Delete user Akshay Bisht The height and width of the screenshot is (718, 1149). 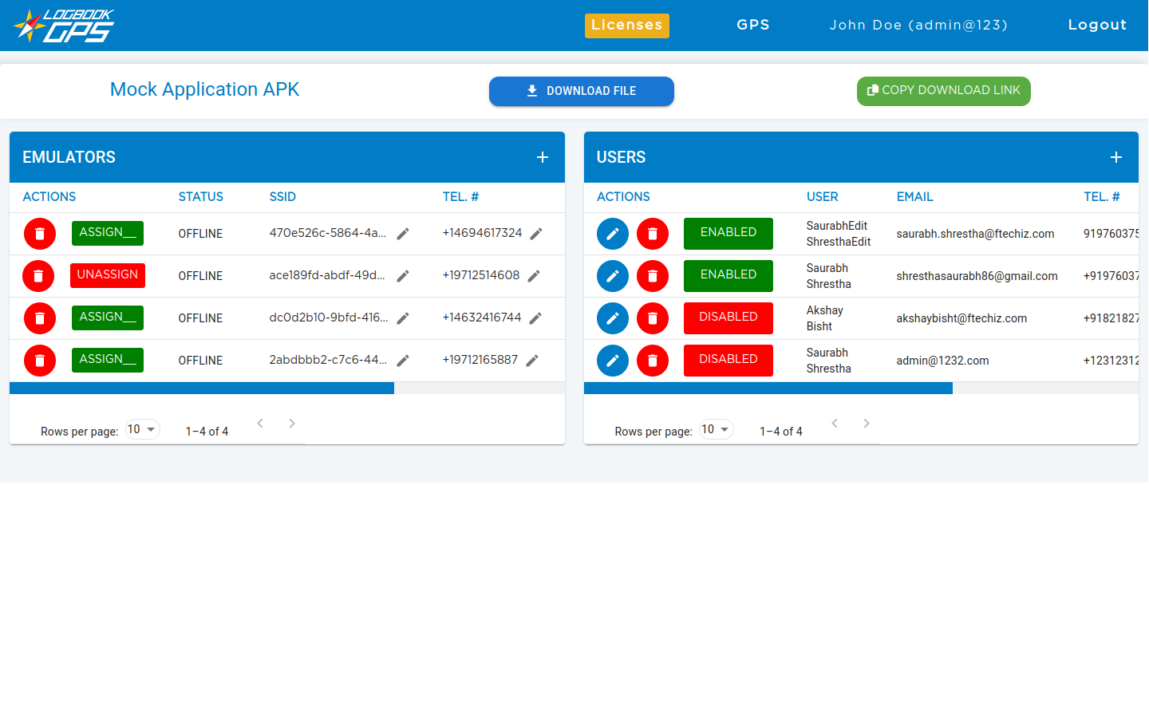click(653, 318)
